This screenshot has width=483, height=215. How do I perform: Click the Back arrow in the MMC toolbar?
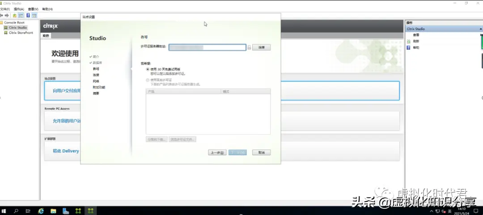[1, 15]
